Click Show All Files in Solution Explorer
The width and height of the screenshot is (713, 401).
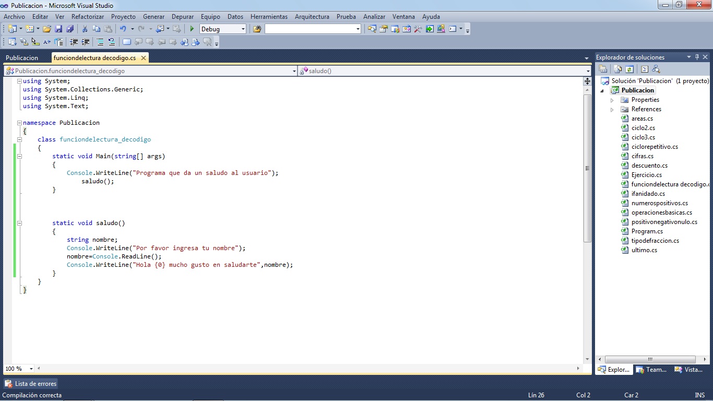pyautogui.click(x=617, y=69)
